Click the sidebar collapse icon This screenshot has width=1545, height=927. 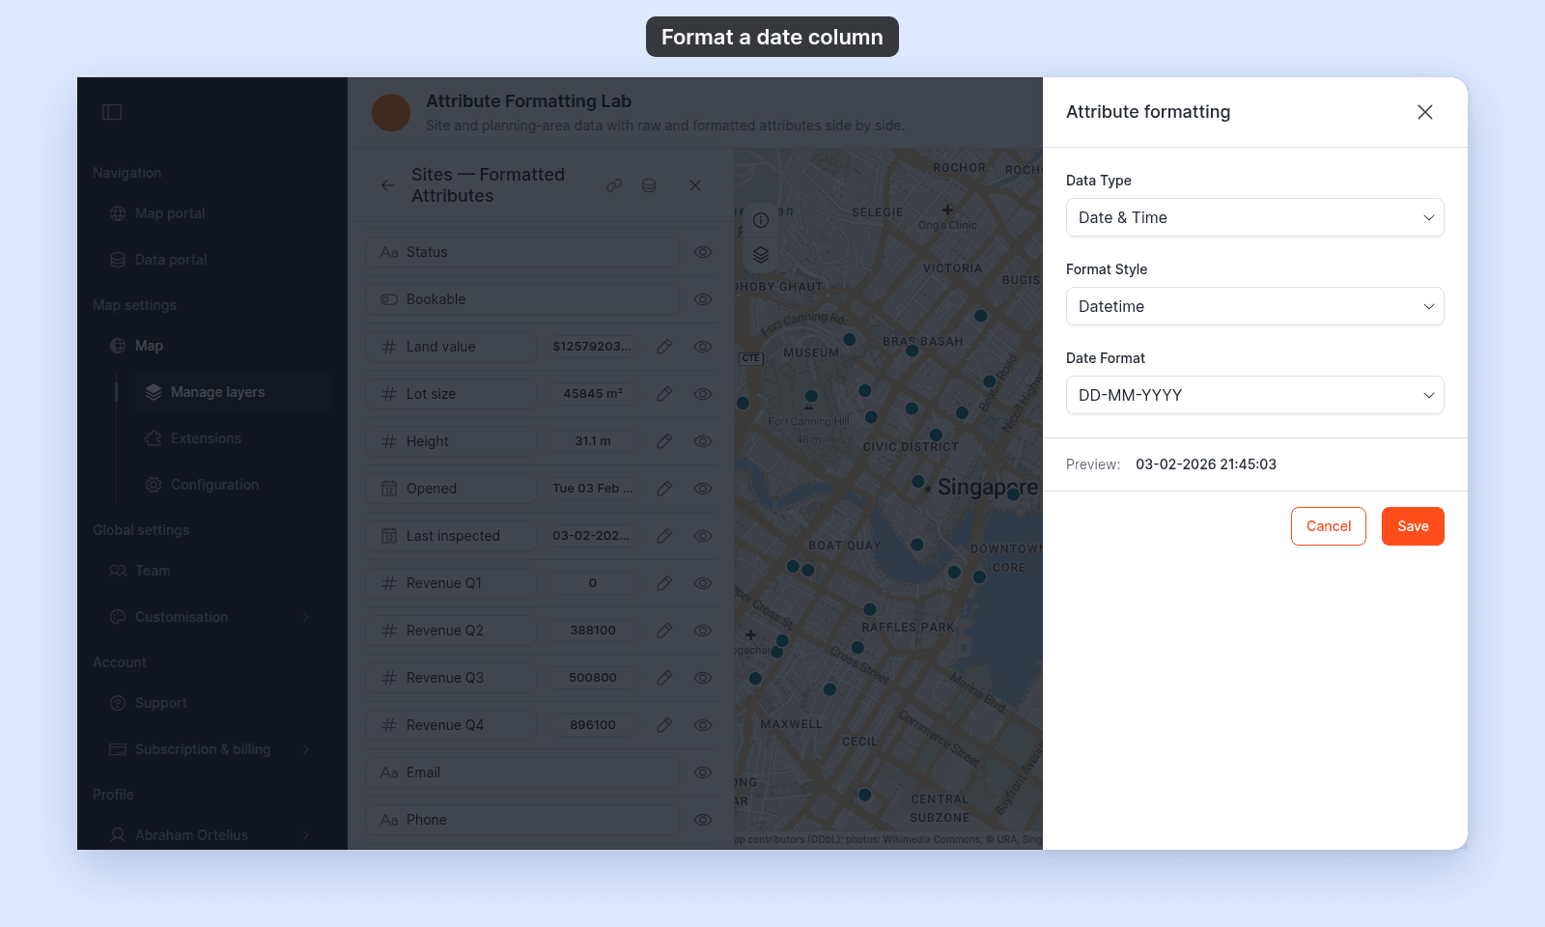click(112, 112)
